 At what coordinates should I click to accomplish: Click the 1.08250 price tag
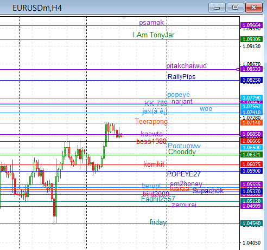(251, 80)
